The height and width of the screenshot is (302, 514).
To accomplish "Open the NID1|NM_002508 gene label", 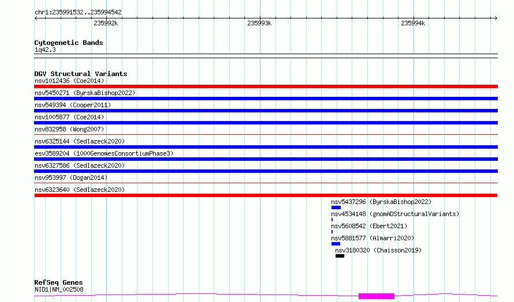I will pyautogui.click(x=59, y=289).
